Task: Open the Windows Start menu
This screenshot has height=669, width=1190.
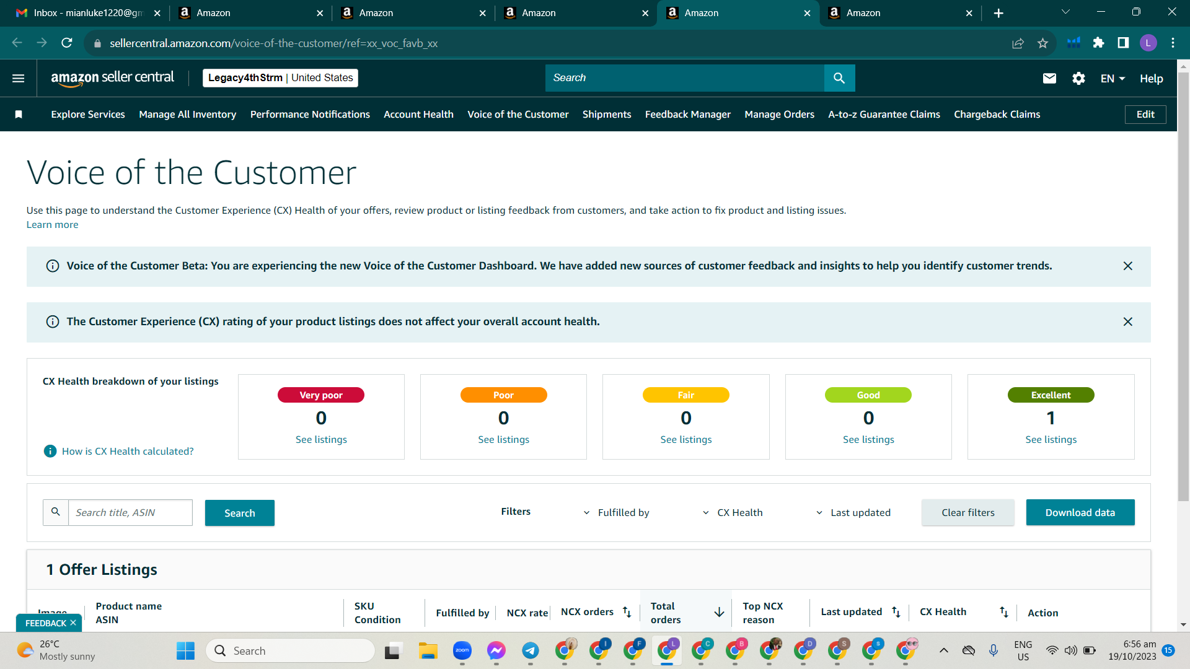Action: [185, 651]
